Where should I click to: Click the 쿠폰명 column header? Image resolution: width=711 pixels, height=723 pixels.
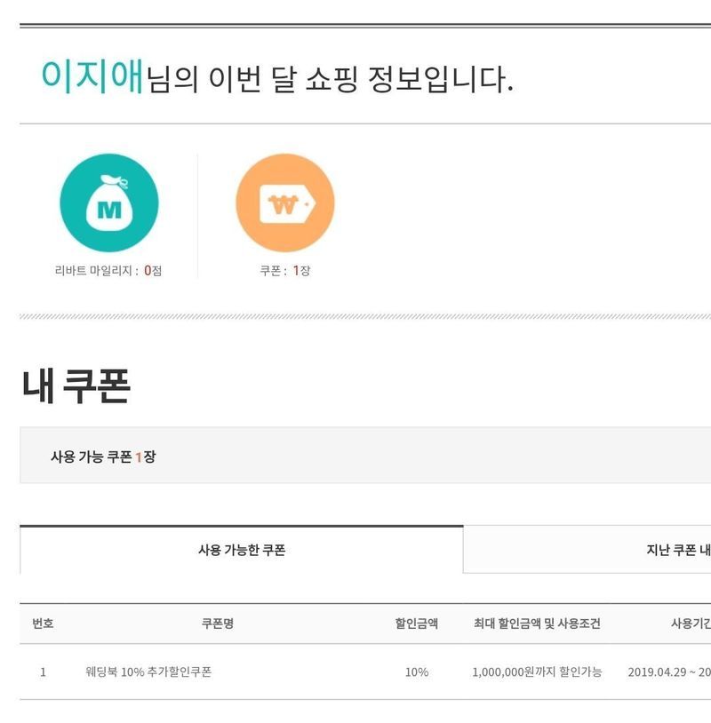pyautogui.click(x=218, y=624)
